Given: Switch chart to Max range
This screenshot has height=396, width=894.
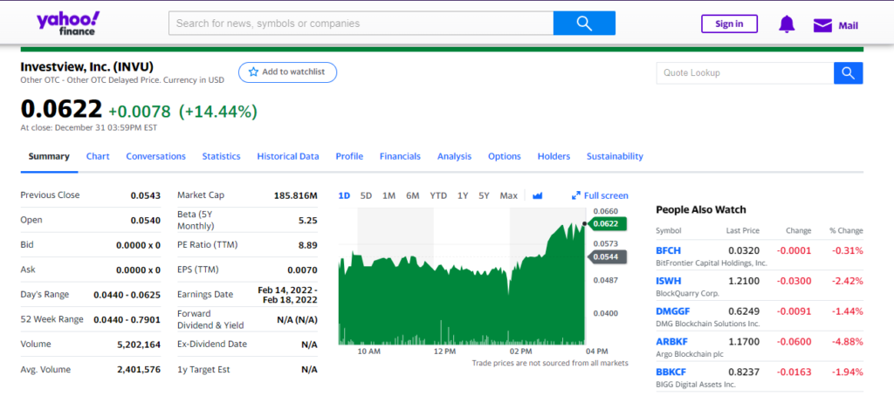Looking at the screenshot, I should click(508, 195).
